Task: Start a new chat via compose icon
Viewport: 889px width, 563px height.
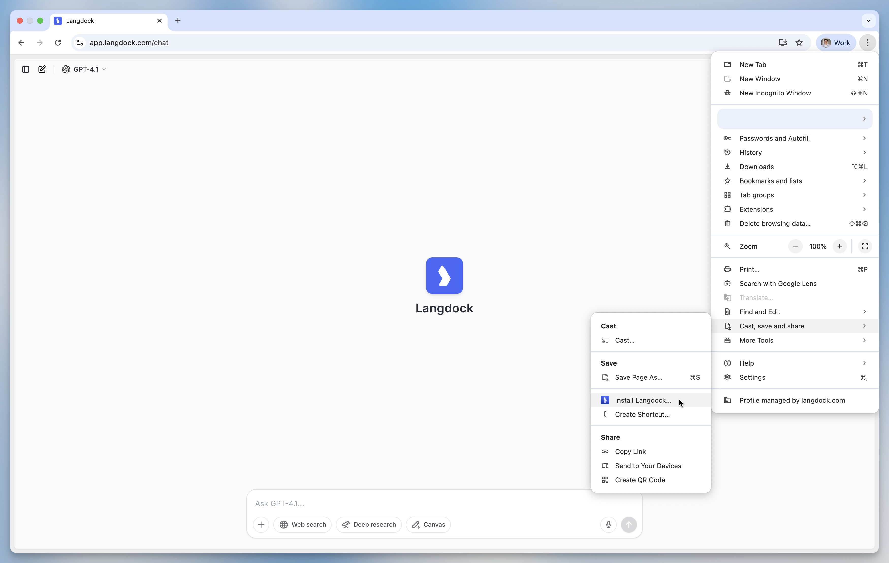Action: 42,69
